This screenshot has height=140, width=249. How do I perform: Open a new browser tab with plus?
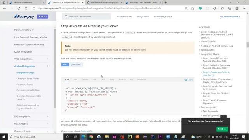(166, 3)
